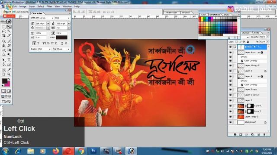This screenshot has width=277, height=155.
Task: Open the File Browser tab
Action: tap(171, 12)
